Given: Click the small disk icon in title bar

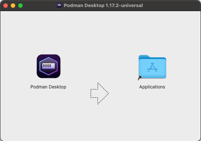Looking at the screenshot, I should pos(59,6).
